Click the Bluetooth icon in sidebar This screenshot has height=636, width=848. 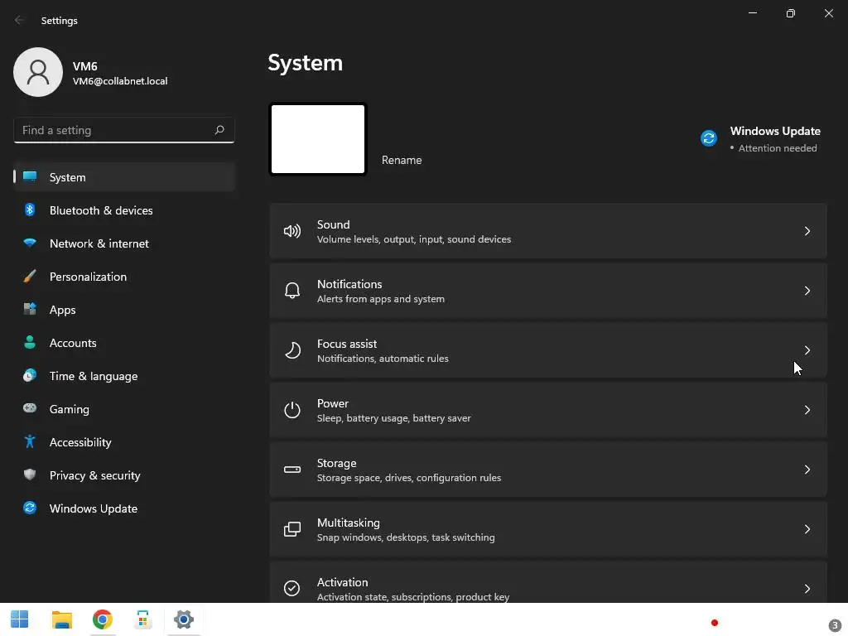(x=30, y=210)
